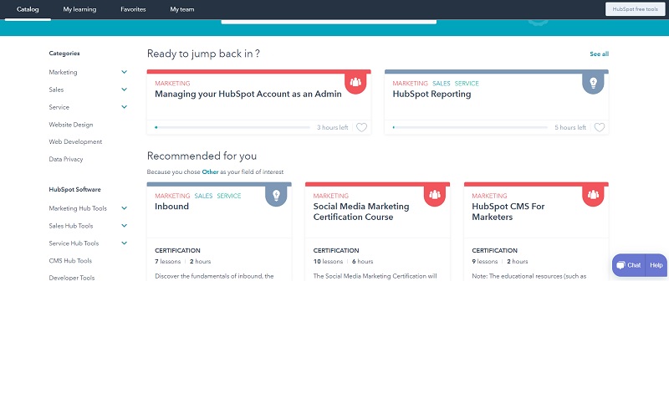
Task: Click '5 hours left' text
Action: tap(570, 127)
